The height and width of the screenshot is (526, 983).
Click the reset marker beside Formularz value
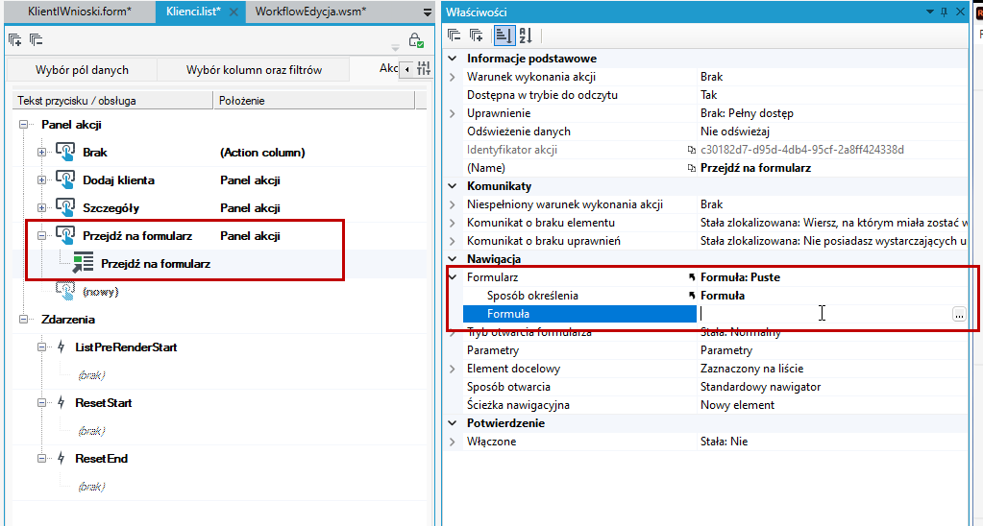point(692,276)
